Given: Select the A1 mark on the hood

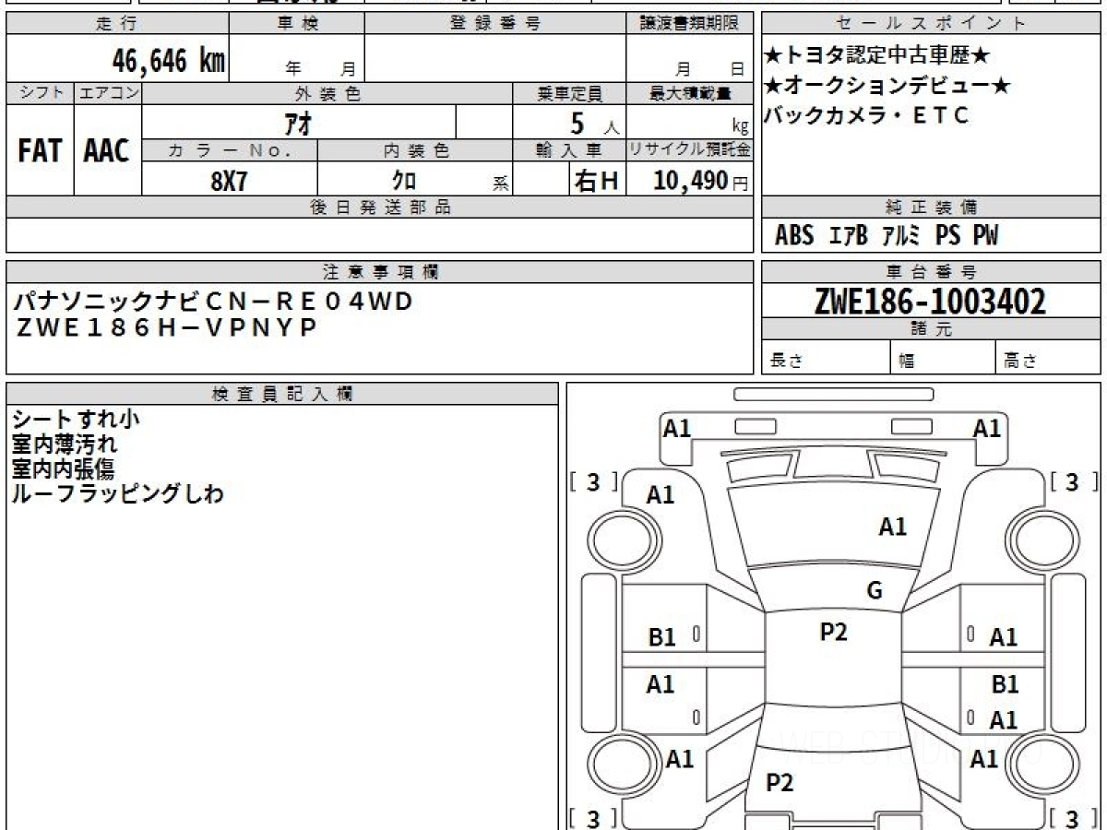Looking at the screenshot, I should click(x=892, y=528).
